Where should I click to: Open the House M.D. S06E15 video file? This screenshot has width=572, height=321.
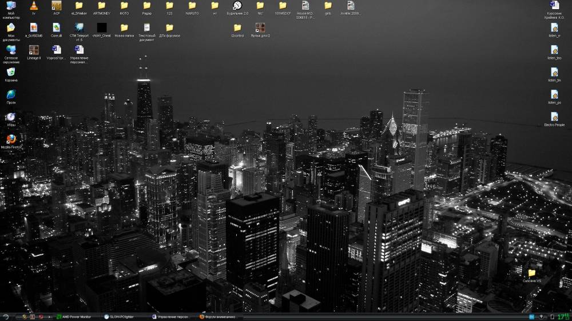coord(305,6)
